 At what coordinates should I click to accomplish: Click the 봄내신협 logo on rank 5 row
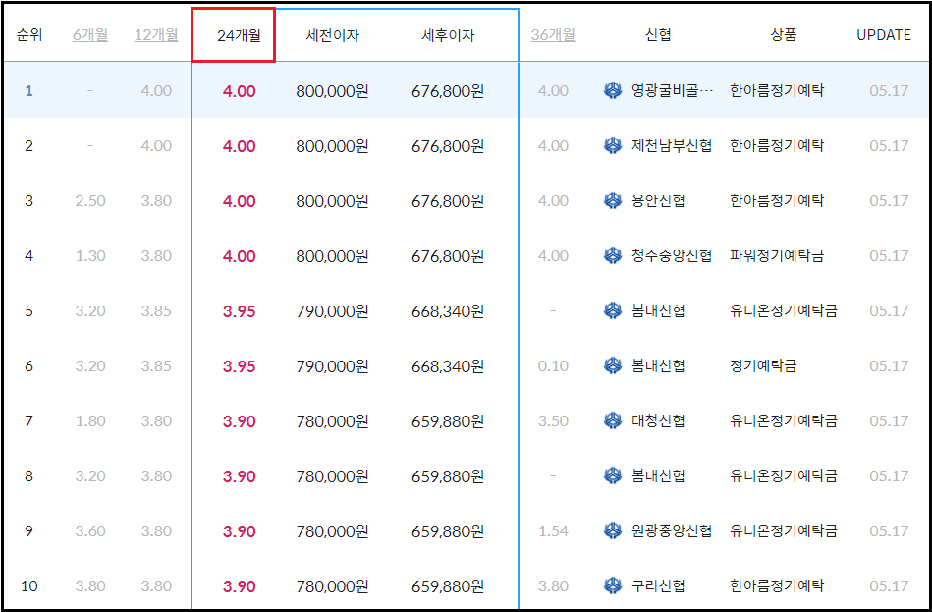613,310
